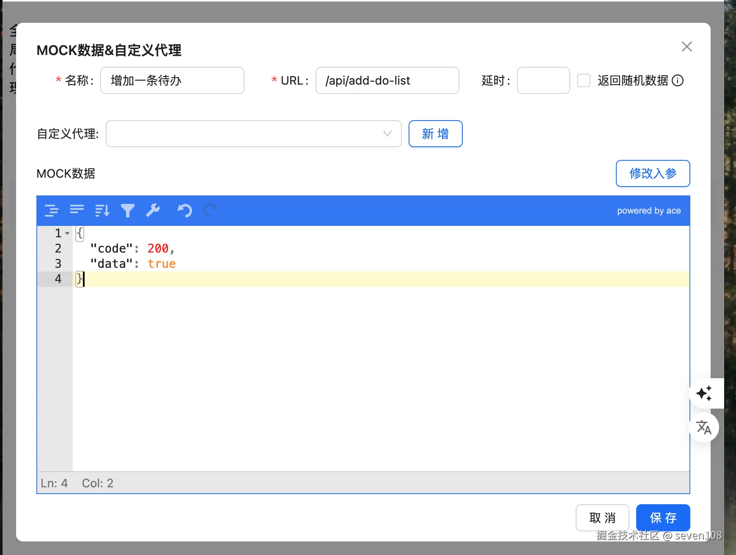Screen dimensions: 736x555
Task: Click the Ln: 4 status indicator
Action: (x=54, y=483)
